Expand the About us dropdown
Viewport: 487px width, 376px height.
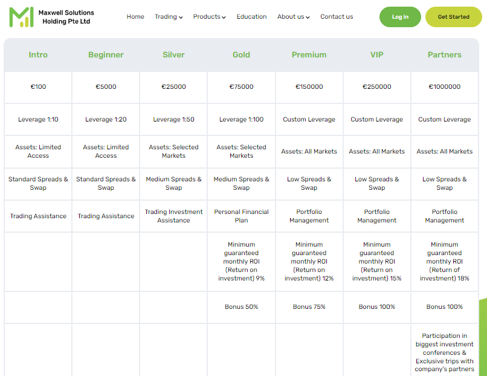(293, 17)
